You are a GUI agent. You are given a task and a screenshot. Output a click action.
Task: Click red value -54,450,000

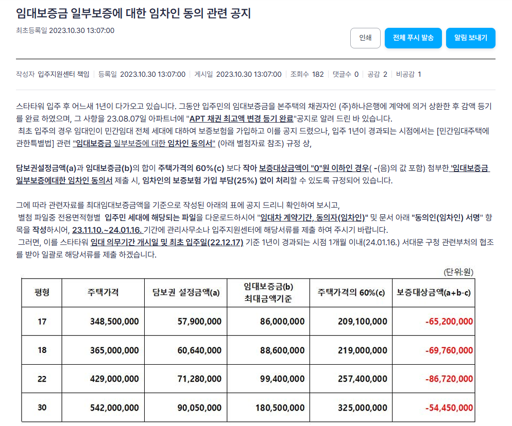tap(449, 408)
